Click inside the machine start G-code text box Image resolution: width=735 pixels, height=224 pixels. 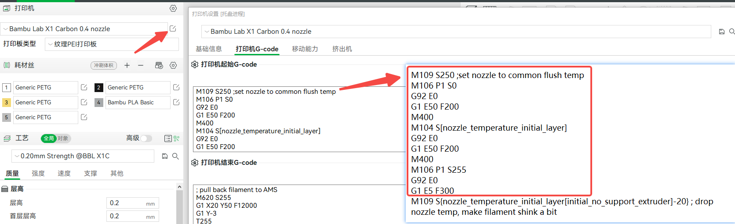click(x=299, y=119)
